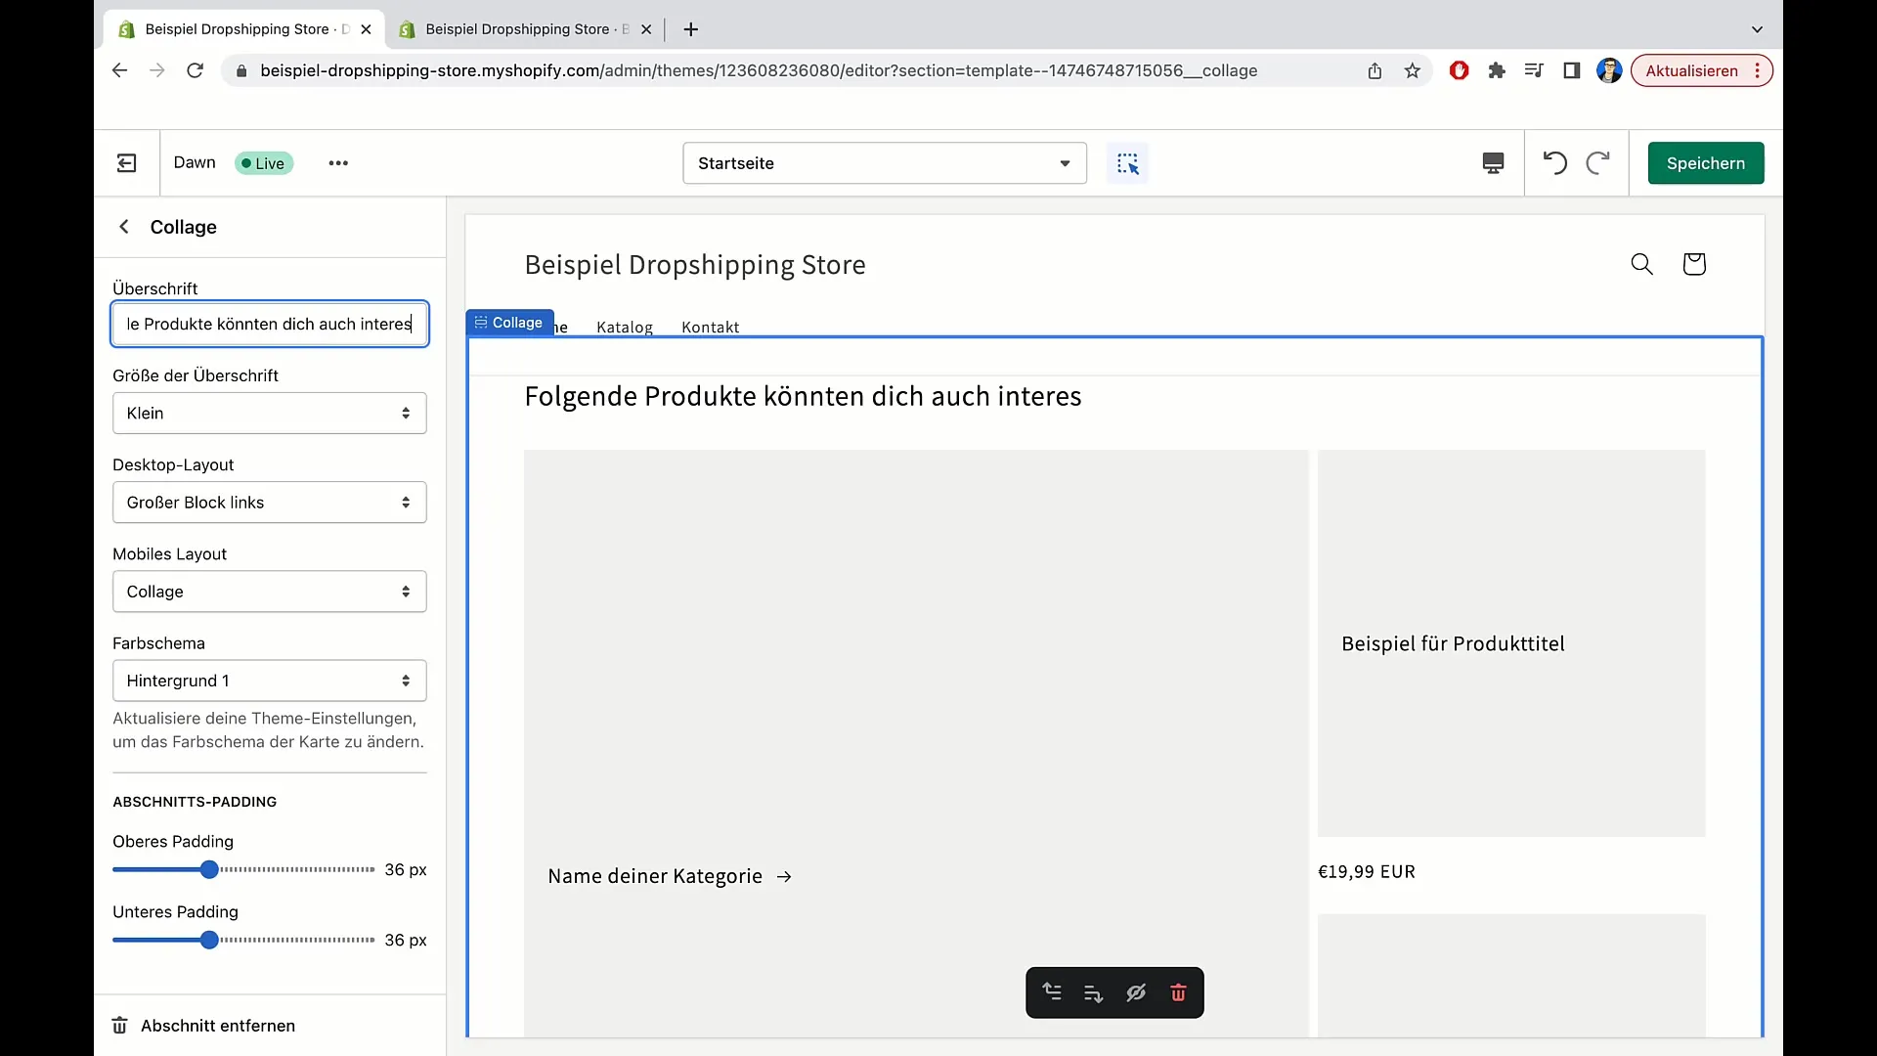Click the back arrow to exit Collage

click(x=125, y=227)
